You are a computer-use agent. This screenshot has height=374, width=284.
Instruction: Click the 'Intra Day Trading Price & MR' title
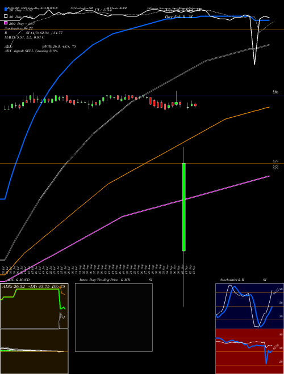point(105,280)
